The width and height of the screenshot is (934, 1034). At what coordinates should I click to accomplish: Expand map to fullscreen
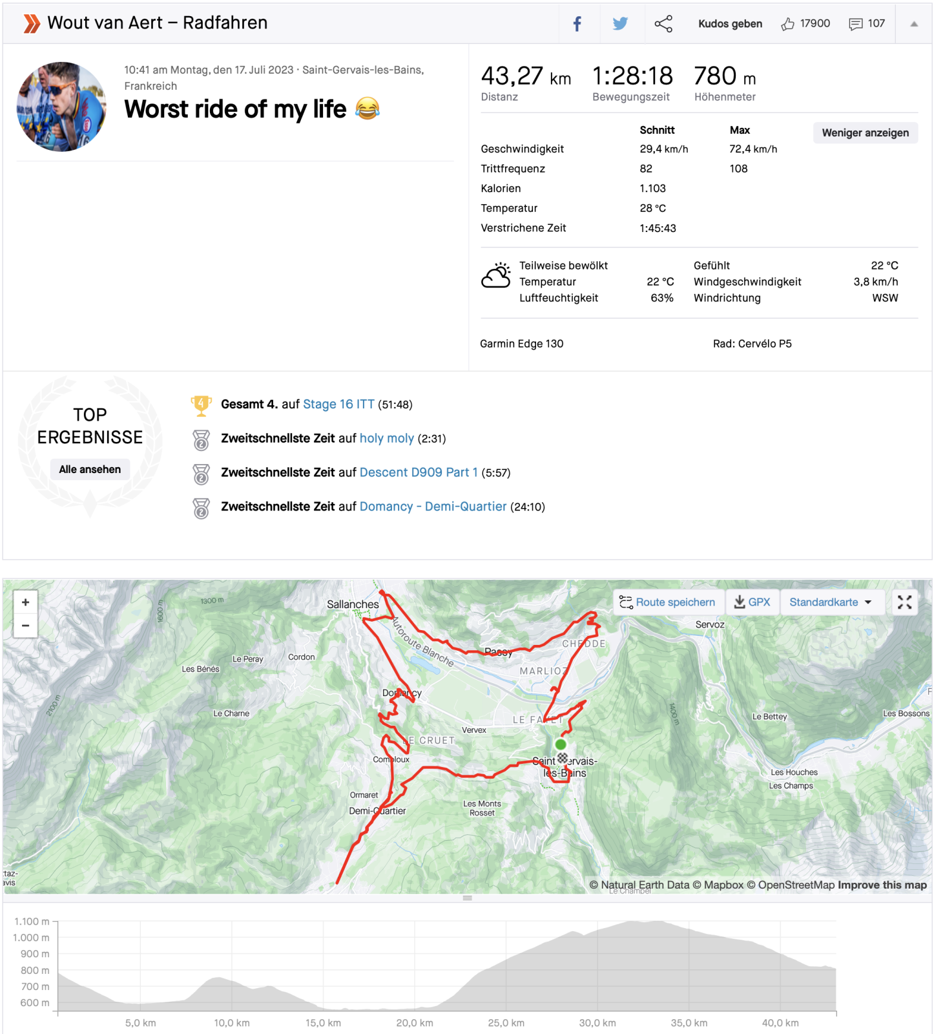(x=904, y=602)
